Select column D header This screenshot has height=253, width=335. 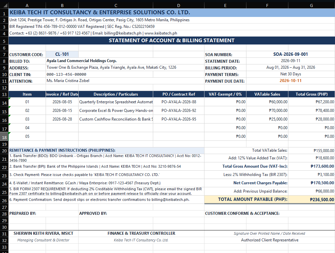(178, 5)
